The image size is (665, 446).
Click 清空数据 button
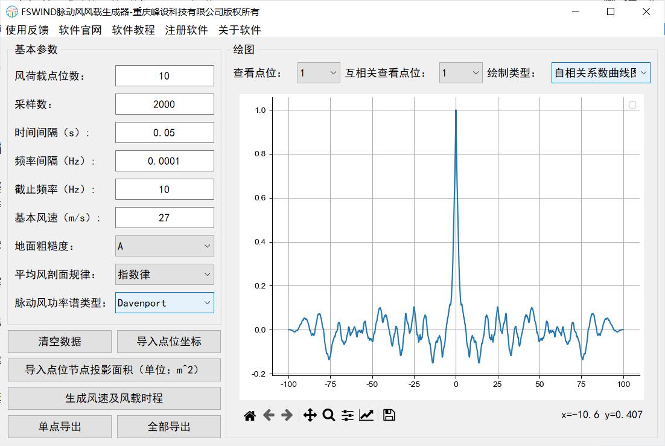point(60,342)
